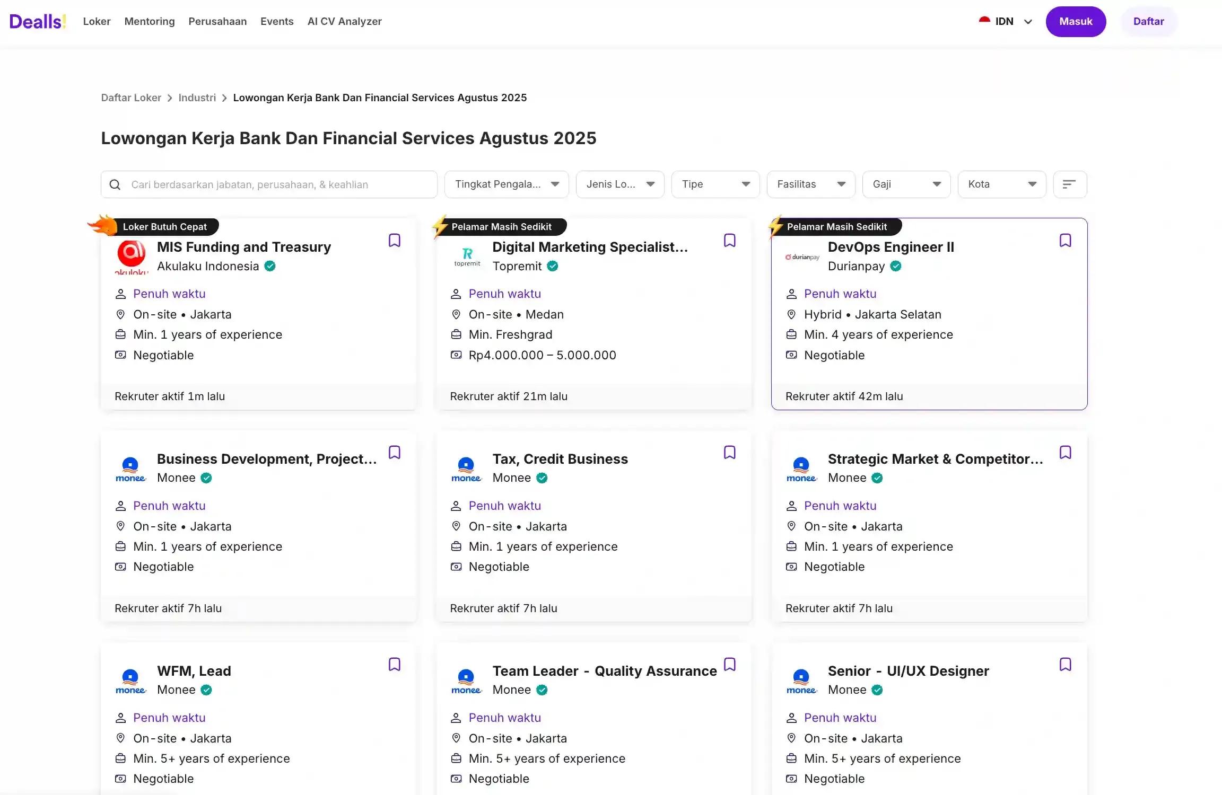The image size is (1222, 795).
Task: Click the Masuk login button
Action: click(1076, 22)
